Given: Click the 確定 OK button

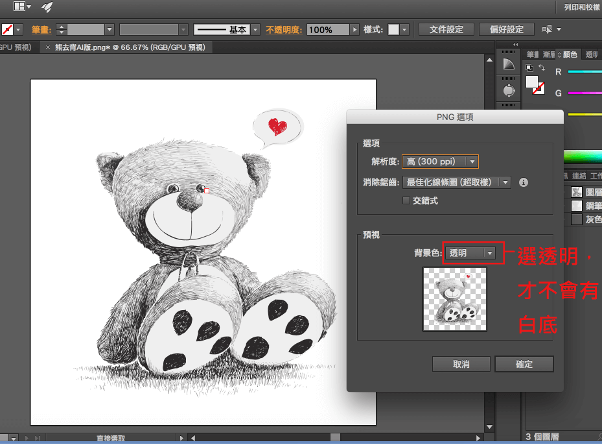Looking at the screenshot, I should 524,364.
